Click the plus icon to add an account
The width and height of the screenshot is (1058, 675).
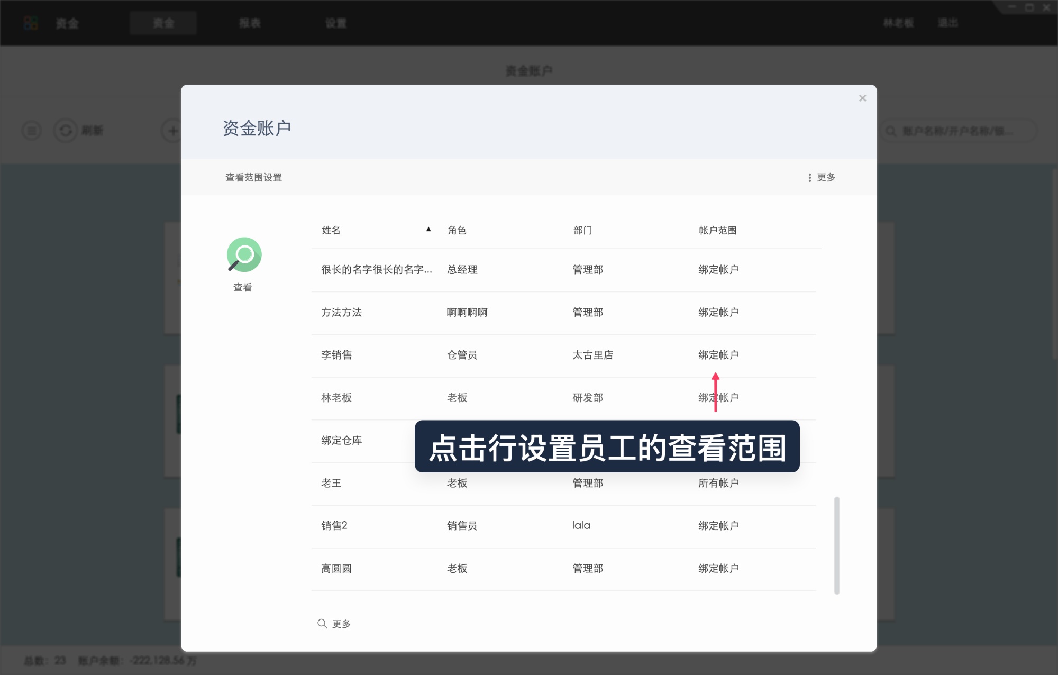click(x=172, y=131)
